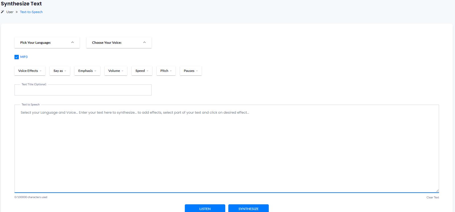The height and width of the screenshot is (212, 455).
Task: Click the textarea resize handle corner
Action: [x=437, y=190]
